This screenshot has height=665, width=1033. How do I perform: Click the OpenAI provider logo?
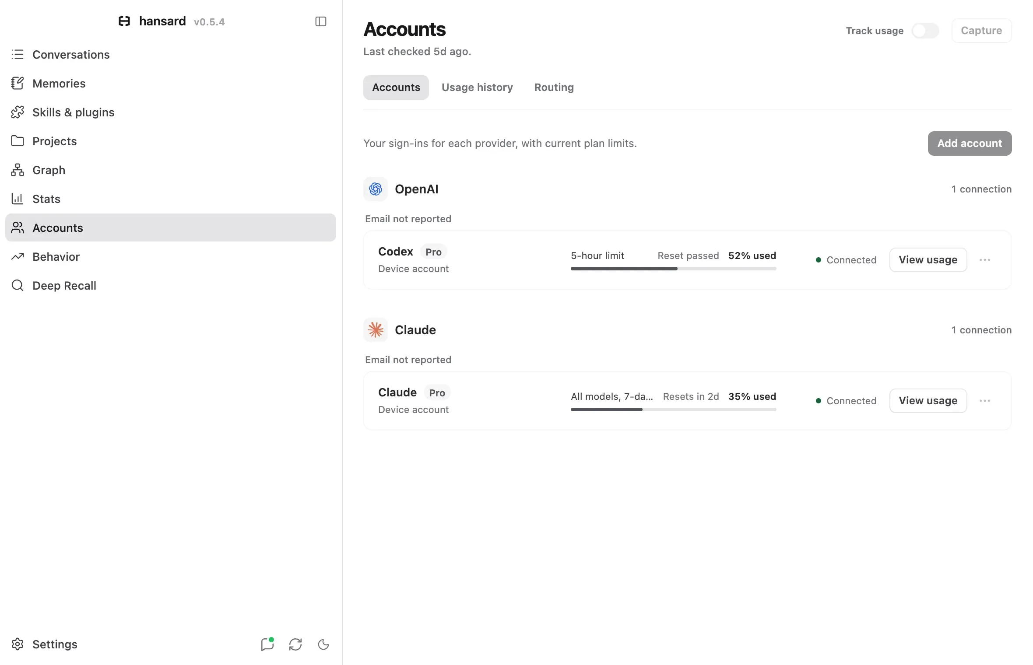coord(376,189)
